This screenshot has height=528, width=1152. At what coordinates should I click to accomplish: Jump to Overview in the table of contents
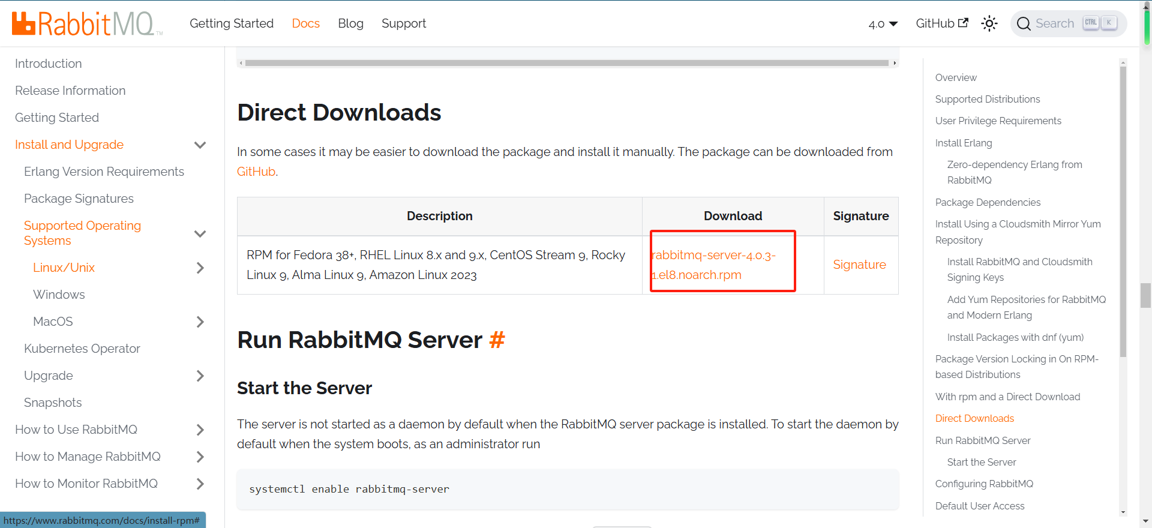point(956,77)
